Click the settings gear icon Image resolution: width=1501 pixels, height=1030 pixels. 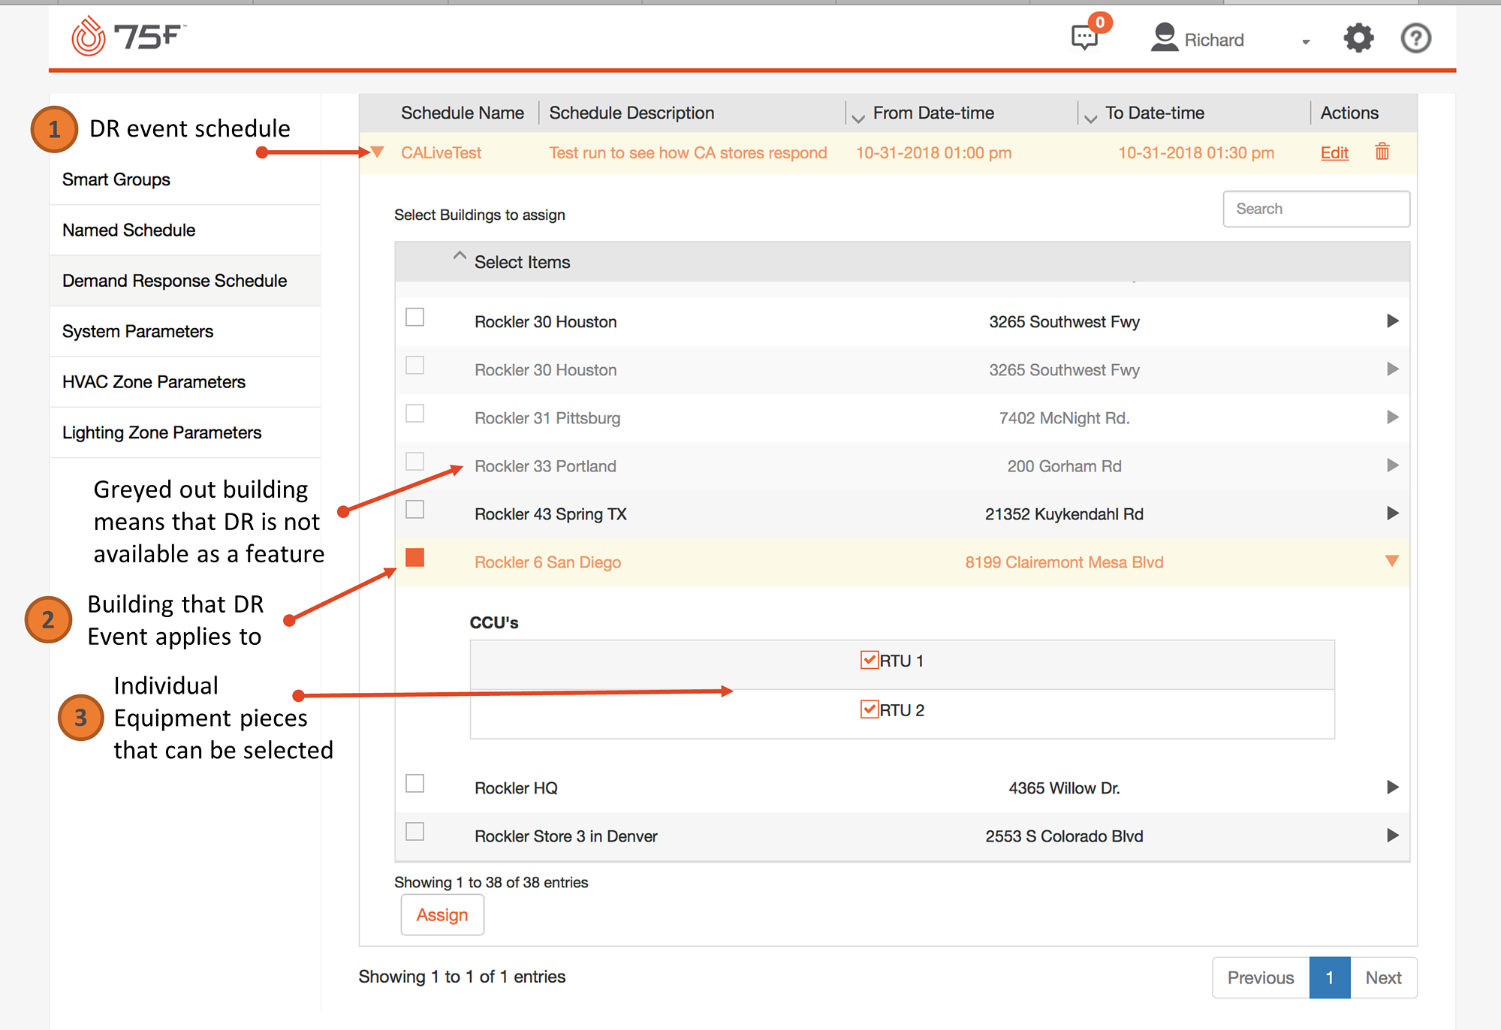(1358, 38)
